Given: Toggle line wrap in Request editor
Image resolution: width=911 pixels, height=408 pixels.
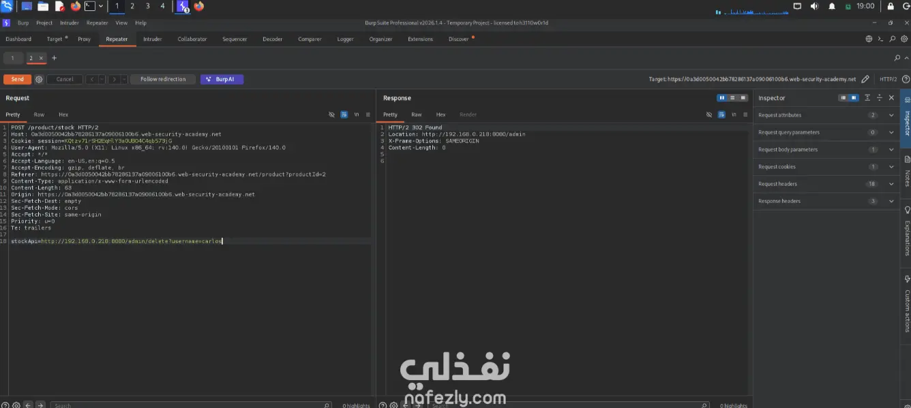Looking at the screenshot, I should coord(344,114).
